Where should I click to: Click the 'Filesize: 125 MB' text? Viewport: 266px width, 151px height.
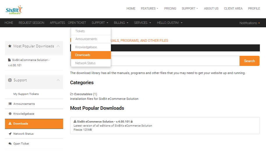click(83, 130)
